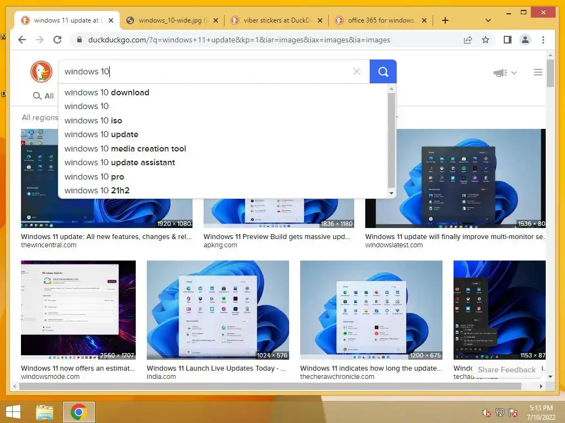Open a new tab with the plus button
Viewport: 565px width, 423px height.
point(445,20)
